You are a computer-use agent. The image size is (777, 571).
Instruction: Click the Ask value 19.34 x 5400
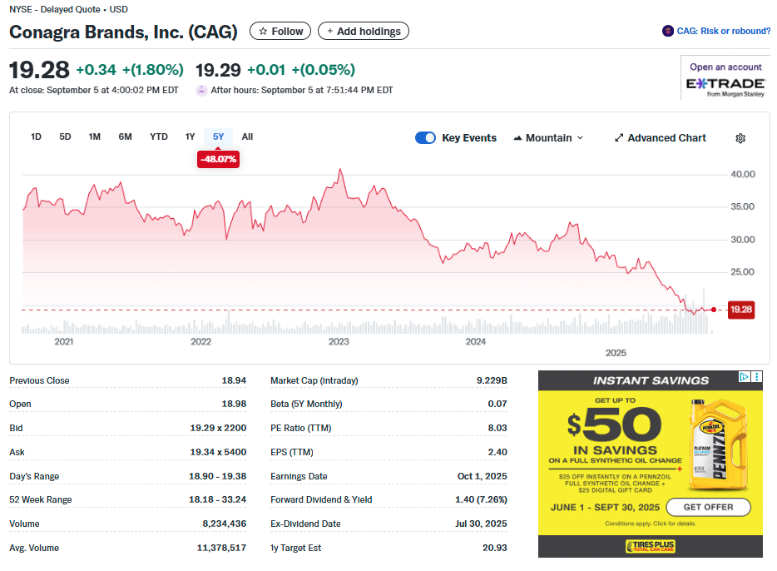pos(218,452)
